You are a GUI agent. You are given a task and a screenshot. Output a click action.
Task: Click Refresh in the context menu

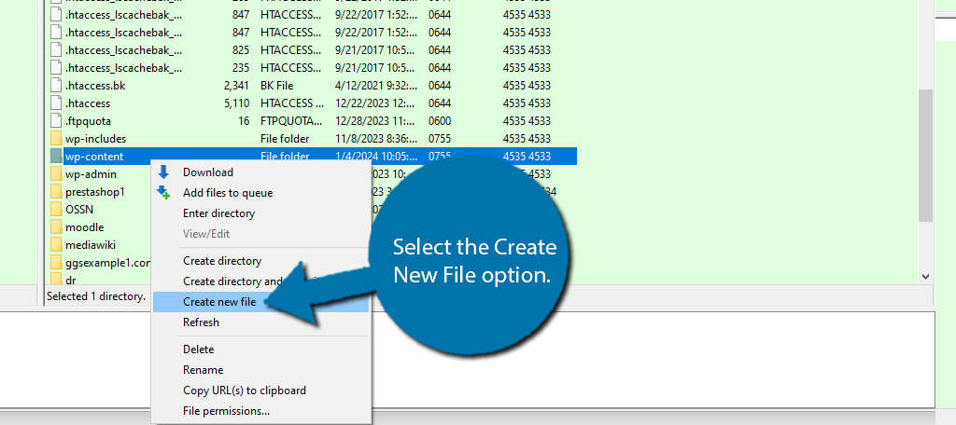coord(201,322)
